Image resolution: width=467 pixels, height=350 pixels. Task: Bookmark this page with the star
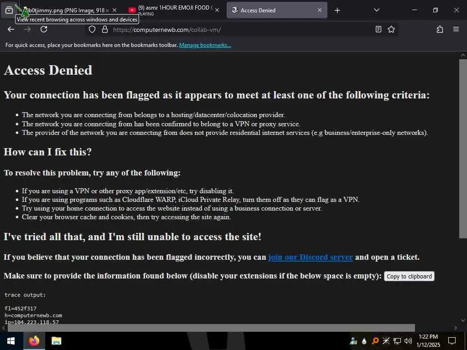tap(391, 30)
